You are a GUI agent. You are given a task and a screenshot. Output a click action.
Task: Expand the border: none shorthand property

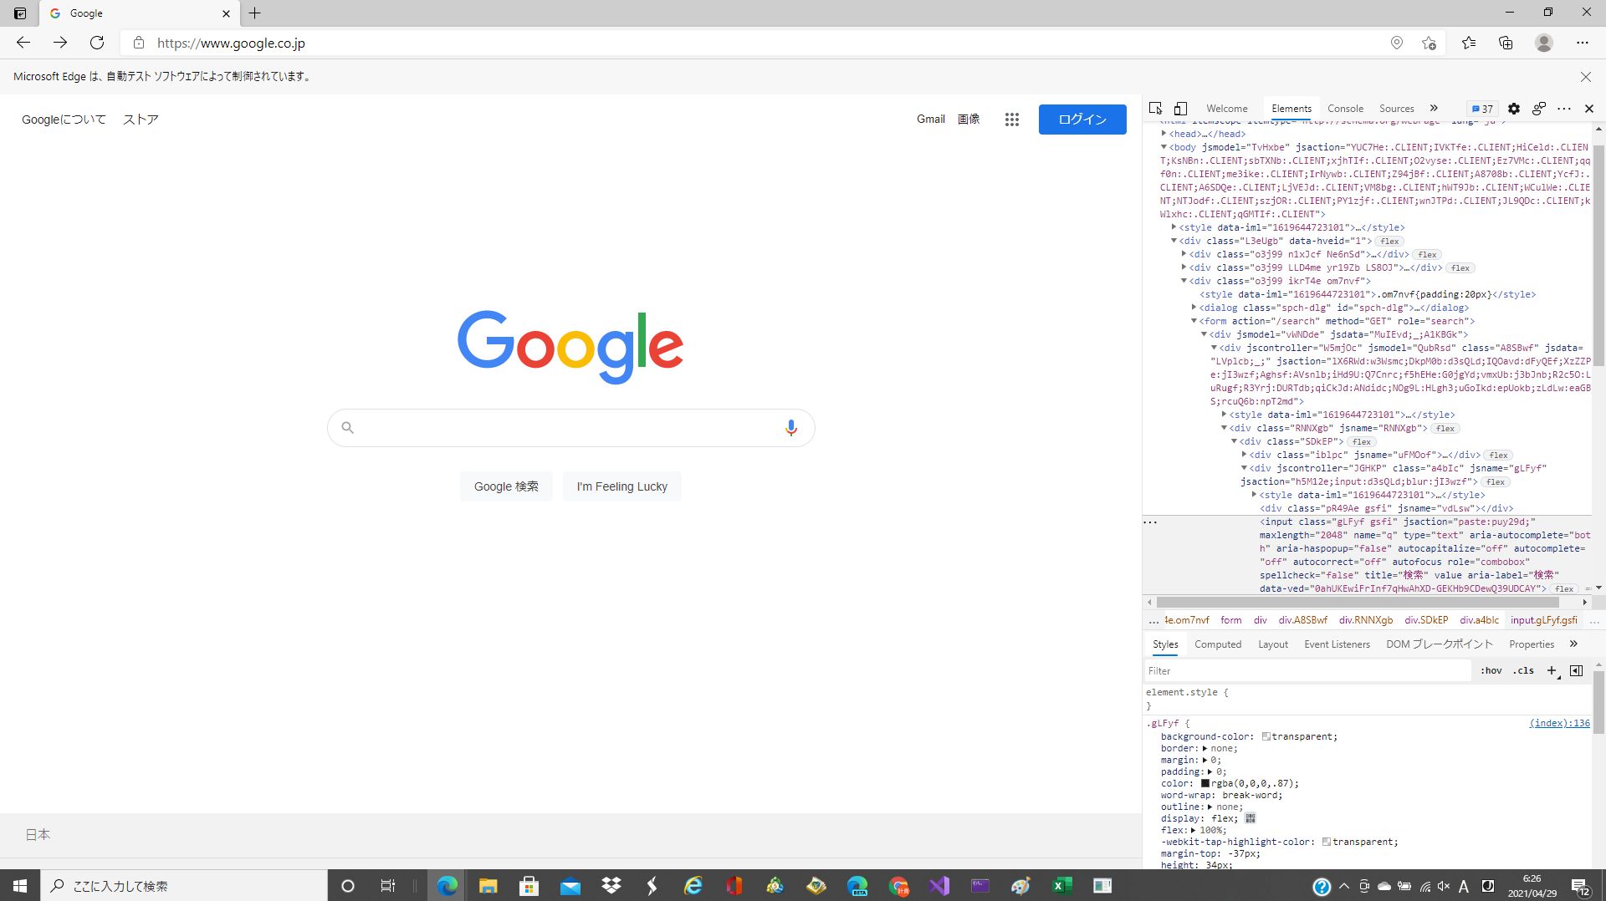(x=1204, y=748)
